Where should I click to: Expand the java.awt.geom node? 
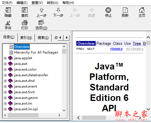[5, 98]
